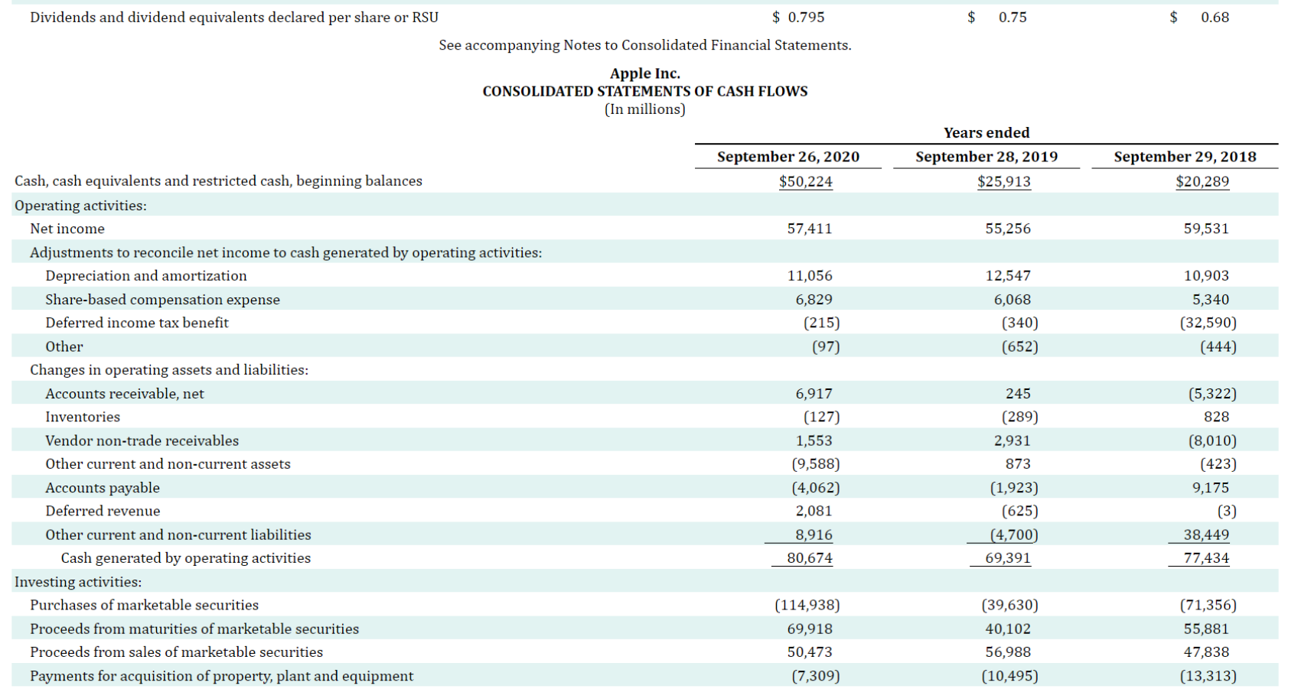Click the 'Depreciation and amortization' row label
This screenshot has height=689, width=1298.
click(145, 275)
